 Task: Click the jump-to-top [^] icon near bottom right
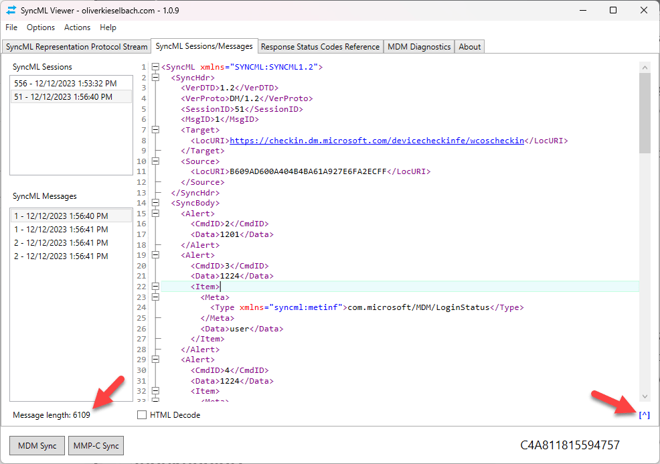[644, 414]
